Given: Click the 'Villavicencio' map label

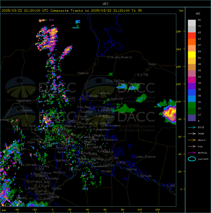Looking at the screenshot, I should coord(51,94).
